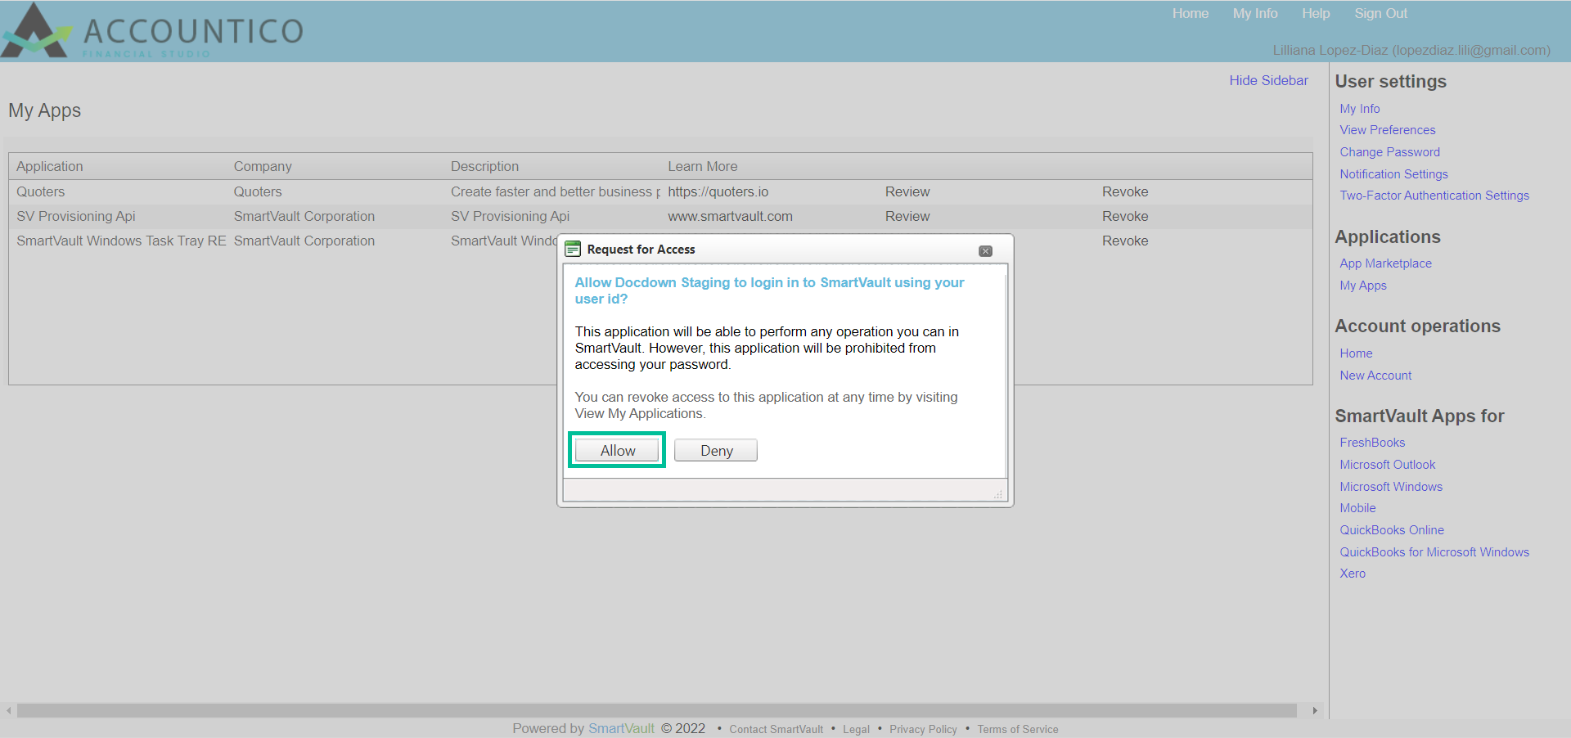
Task: Review the SV Provisioning Api app
Action: click(x=907, y=216)
